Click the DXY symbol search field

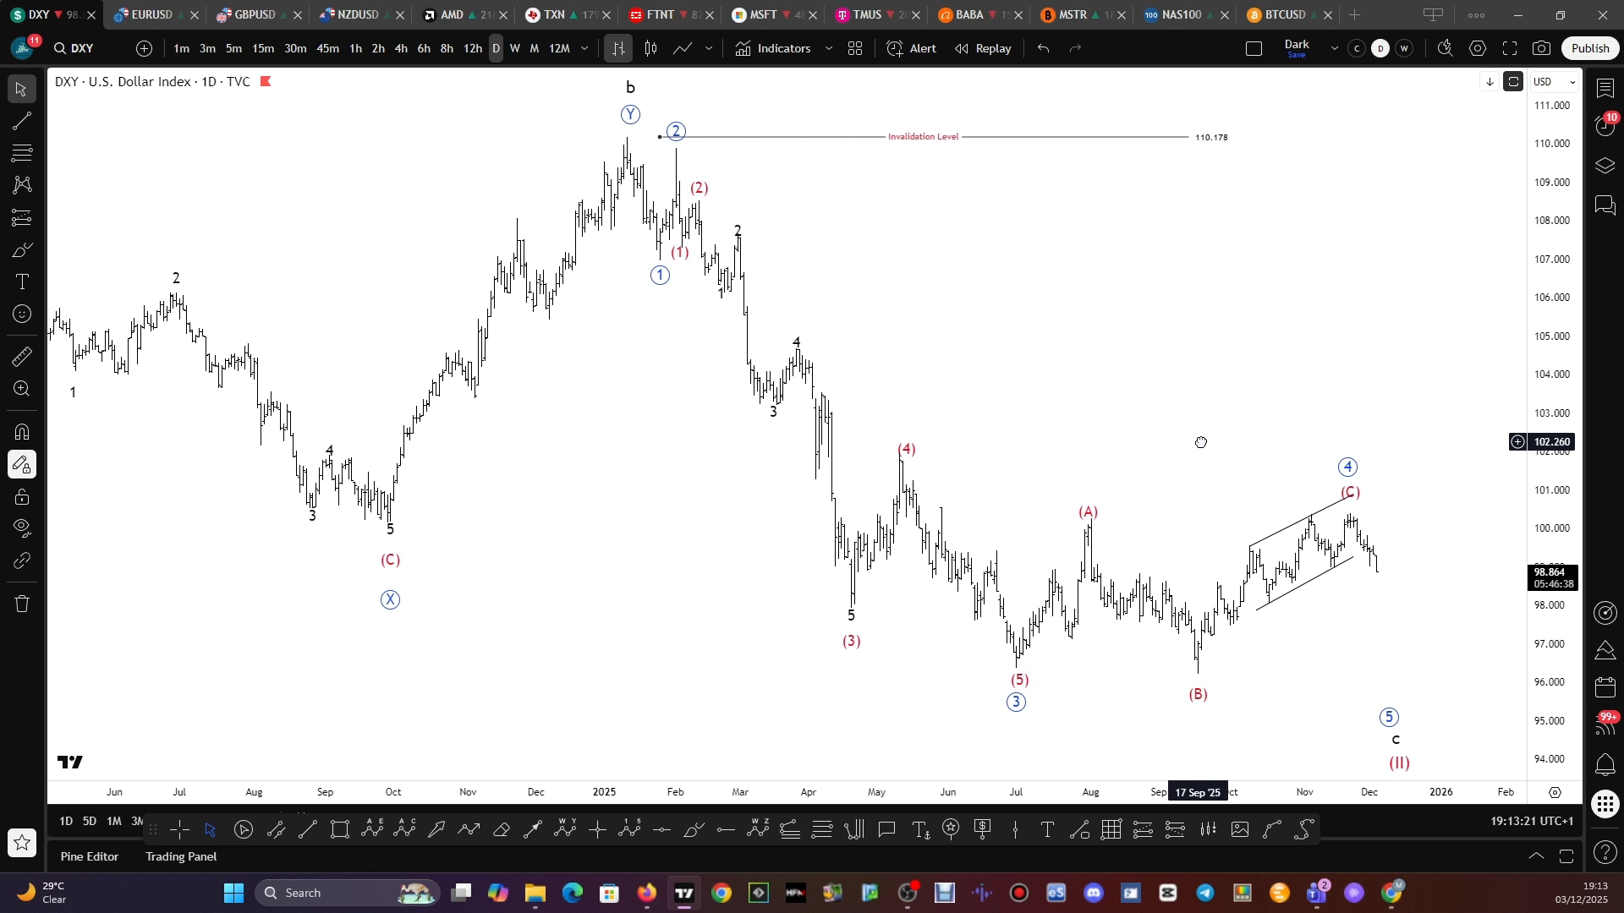[x=74, y=48]
